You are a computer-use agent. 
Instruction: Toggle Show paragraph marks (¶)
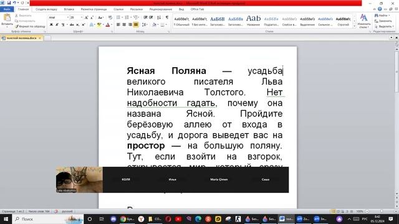[x=167, y=17]
